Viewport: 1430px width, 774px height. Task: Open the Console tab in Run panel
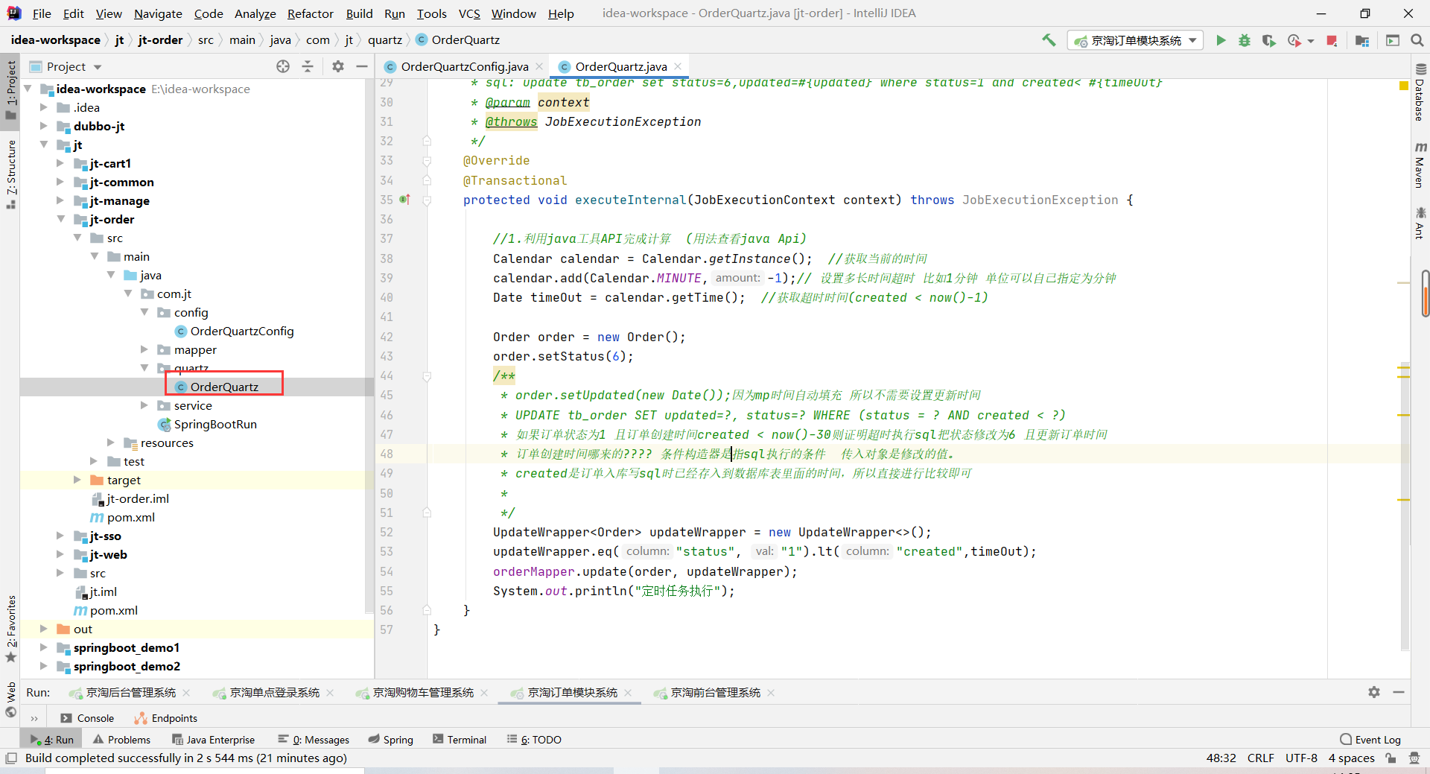(87, 718)
